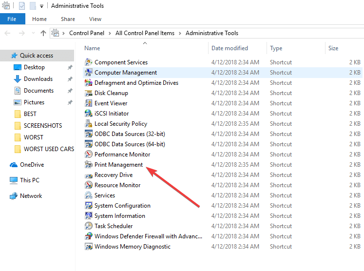Switch to the Home ribbon tab
Screen dimensions: 364x271
tap(39, 19)
